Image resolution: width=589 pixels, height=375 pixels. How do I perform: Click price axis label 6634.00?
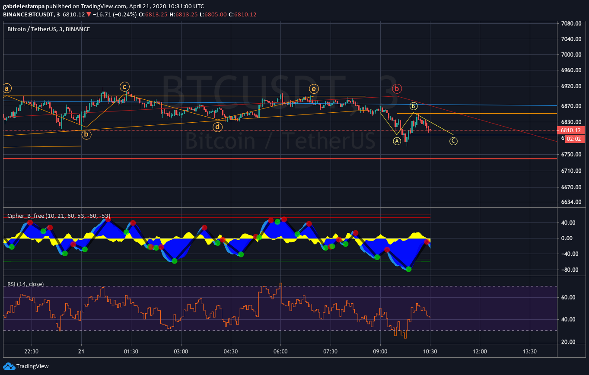(x=571, y=202)
